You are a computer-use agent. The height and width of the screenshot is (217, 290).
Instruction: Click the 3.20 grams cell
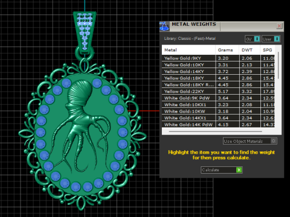[x=227, y=58]
